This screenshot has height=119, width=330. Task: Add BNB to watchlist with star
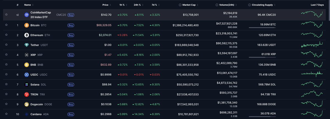6,65
